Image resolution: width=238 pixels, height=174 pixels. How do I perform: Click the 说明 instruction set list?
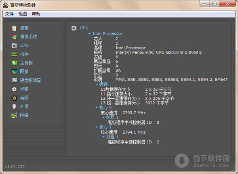172,80
